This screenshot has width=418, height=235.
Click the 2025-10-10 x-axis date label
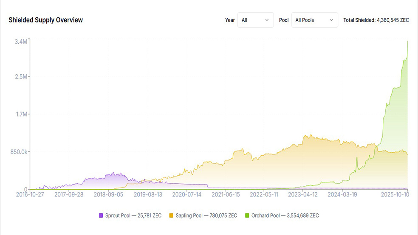coord(394,194)
